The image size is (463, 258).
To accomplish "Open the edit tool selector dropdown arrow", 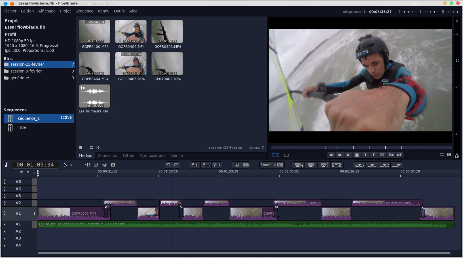I will [x=71, y=165].
